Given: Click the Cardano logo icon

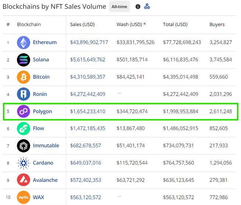Looking at the screenshot, I should pos(23,163).
